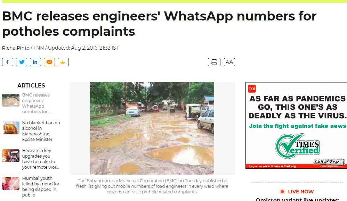Image resolution: width=347 pixels, height=201 pixels.
Task: Select BMC WhatsApp numbers sidebar article
Action: point(36,103)
